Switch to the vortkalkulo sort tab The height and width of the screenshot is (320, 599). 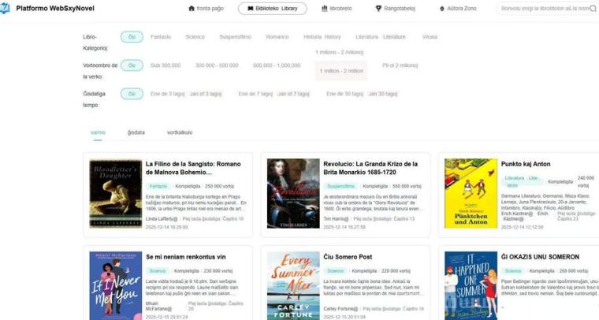point(179,132)
